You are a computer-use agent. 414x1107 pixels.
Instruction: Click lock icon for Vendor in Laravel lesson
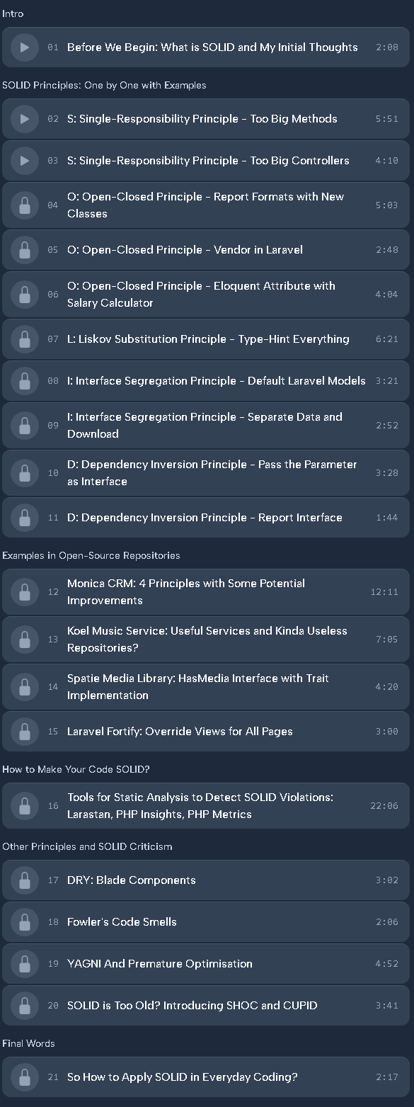pos(24,250)
